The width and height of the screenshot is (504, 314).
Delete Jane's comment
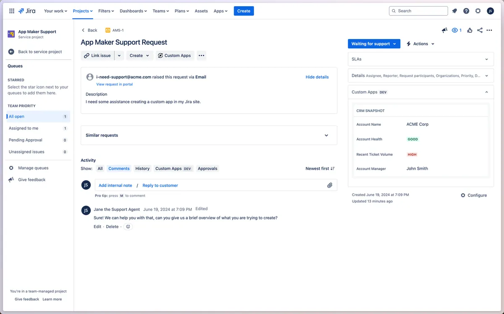112,226
